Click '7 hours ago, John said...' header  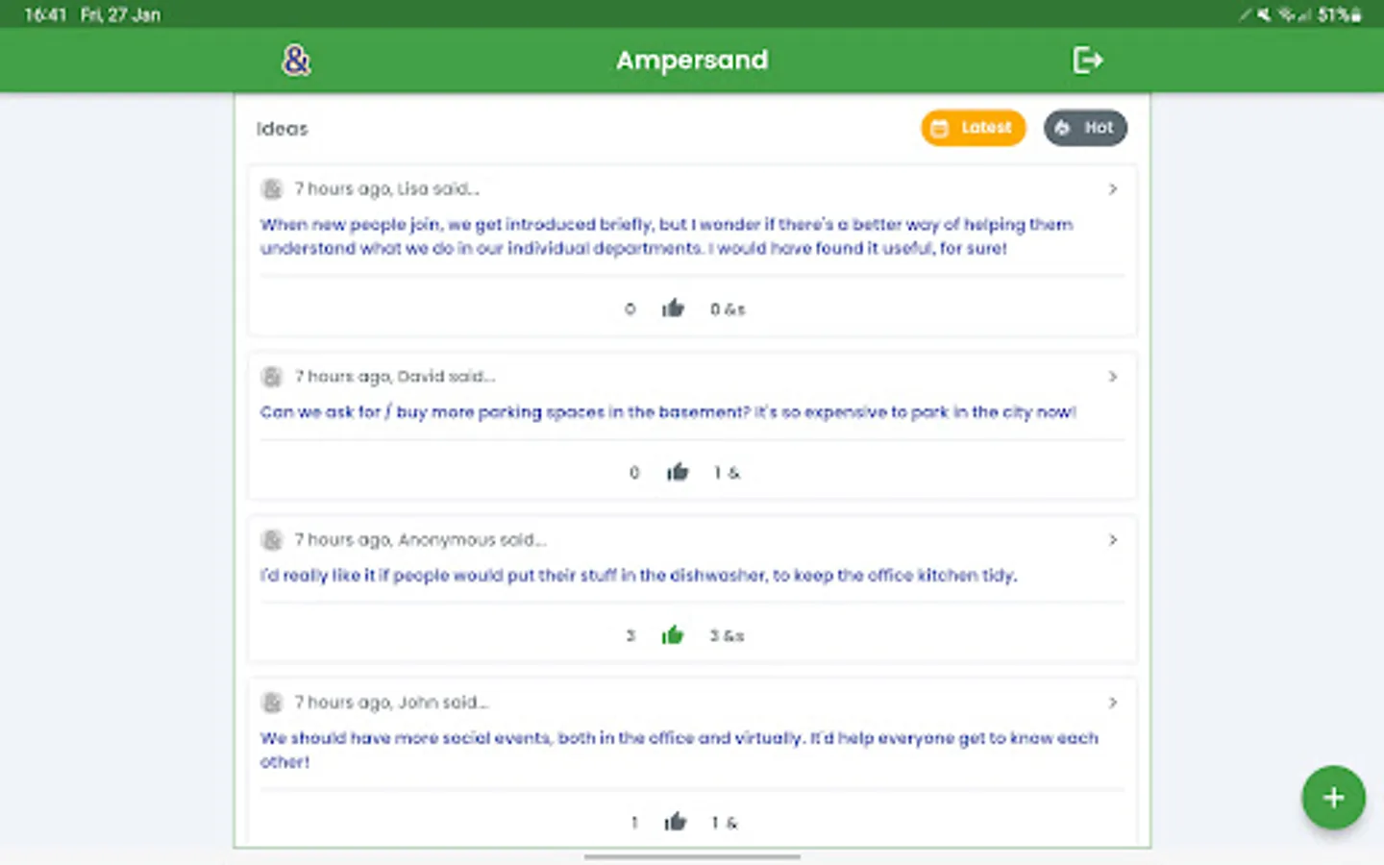pos(391,703)
